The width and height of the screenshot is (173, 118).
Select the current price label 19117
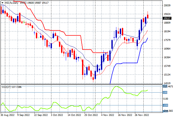(167, 18)
